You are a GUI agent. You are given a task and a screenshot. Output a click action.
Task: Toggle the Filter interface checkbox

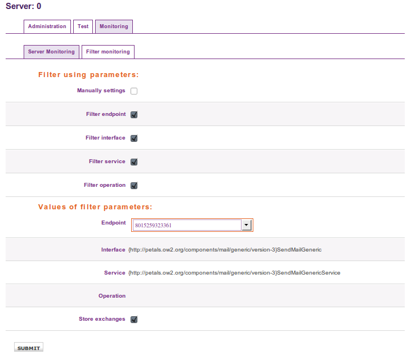coord(134,138)
